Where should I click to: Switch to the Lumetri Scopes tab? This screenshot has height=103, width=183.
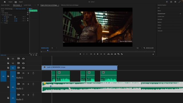click(27, 5)
